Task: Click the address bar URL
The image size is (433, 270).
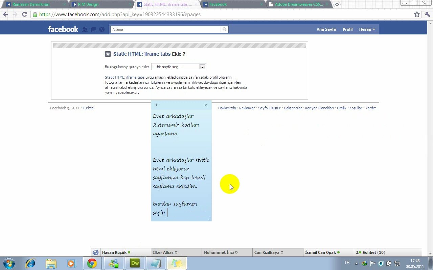Action: 120,15
